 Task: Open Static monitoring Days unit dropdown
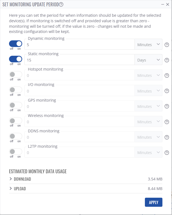[x=148, y=60]
